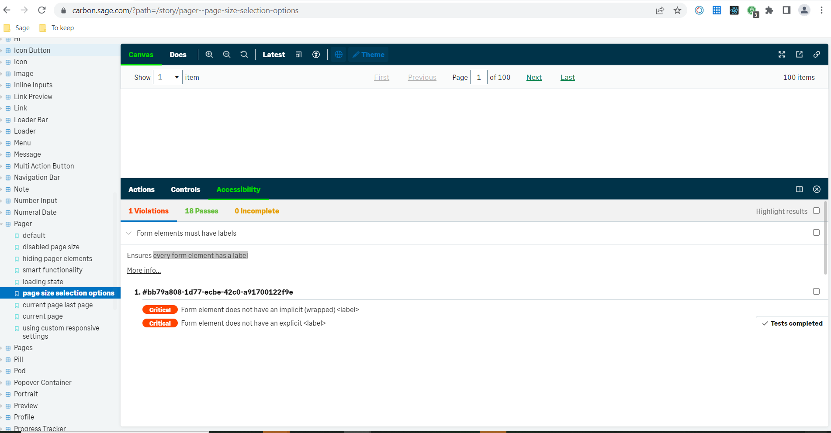Click the React DevTools extension icon
The height and width of the screenshot is (433, 831).
[734, 10]
